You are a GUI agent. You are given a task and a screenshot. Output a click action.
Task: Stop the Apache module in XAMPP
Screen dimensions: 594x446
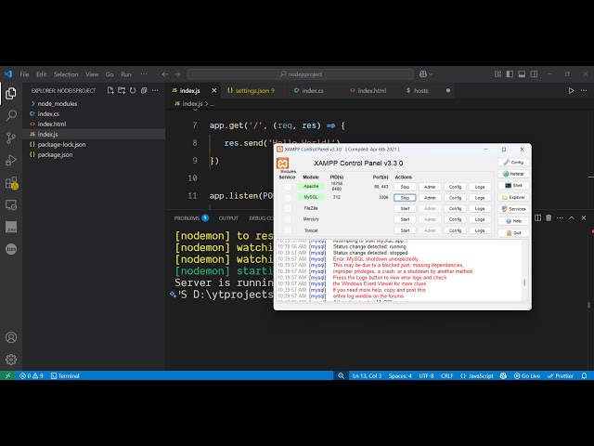pos(405,187)
